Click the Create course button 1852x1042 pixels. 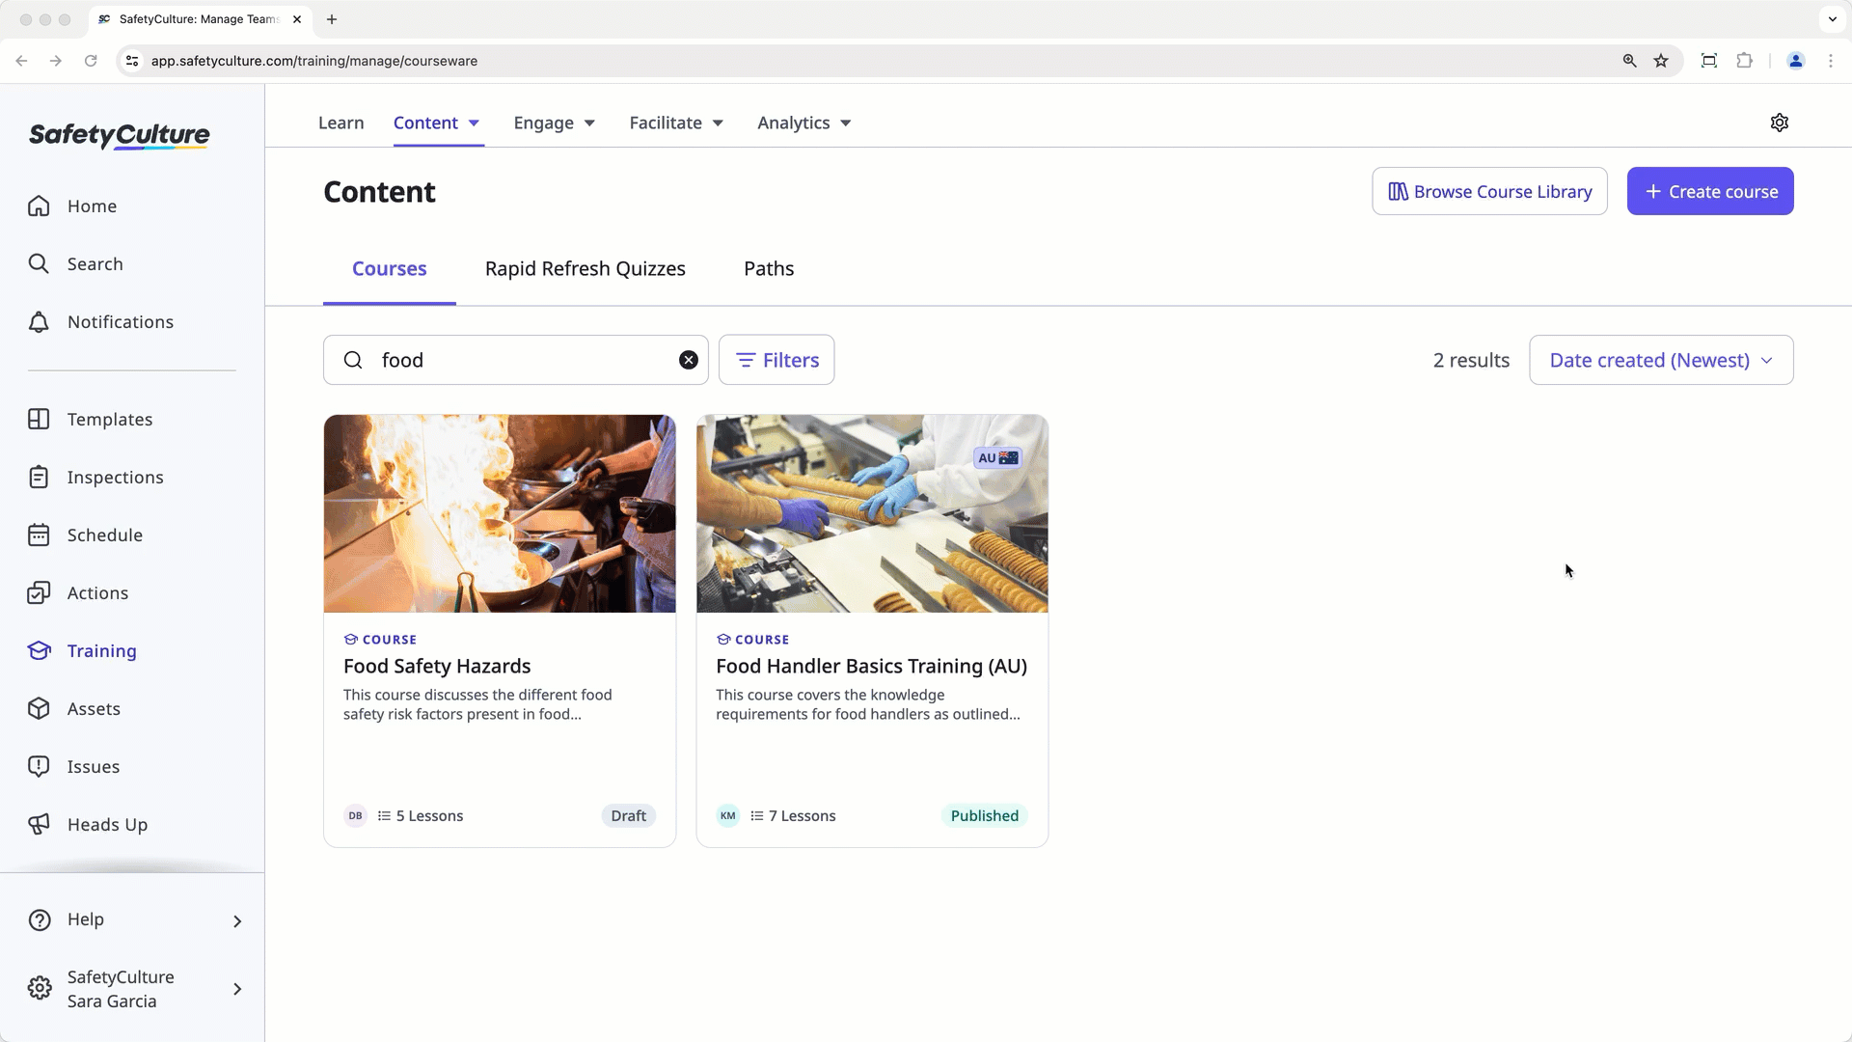tap(1710, 191)
